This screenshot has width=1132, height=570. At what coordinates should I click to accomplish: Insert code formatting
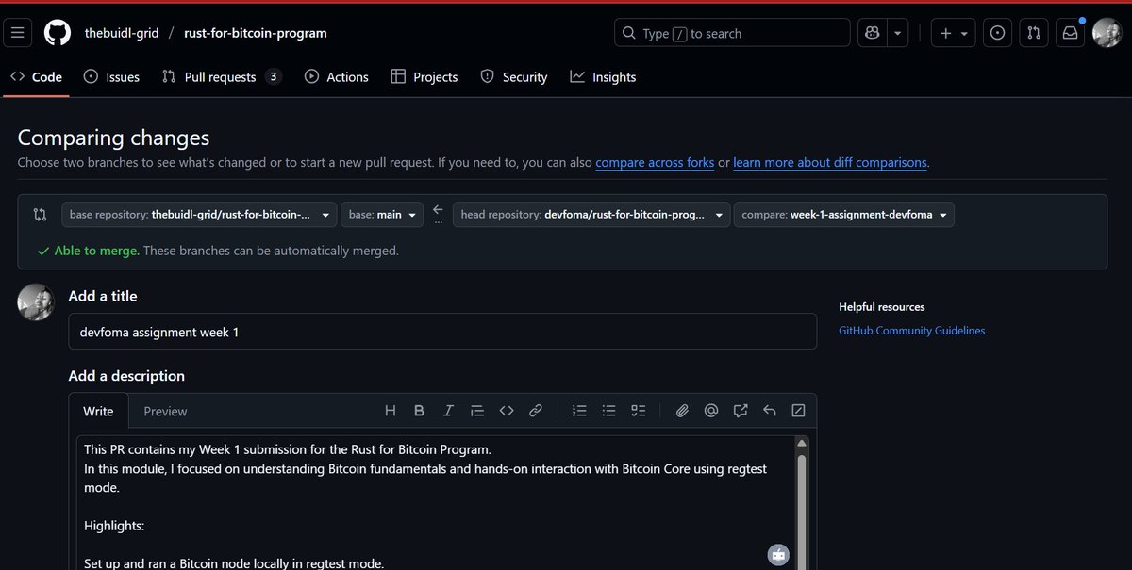click(x=507, y=411)
